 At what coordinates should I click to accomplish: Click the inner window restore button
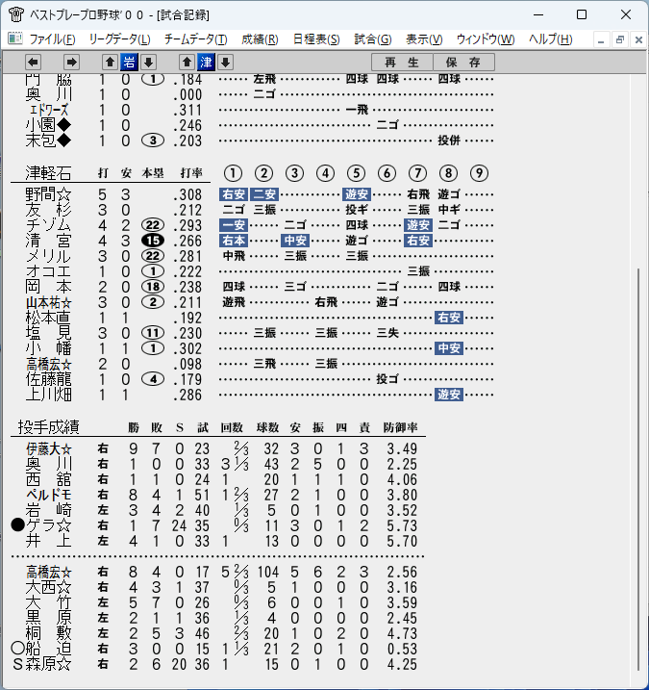(620, 39)
